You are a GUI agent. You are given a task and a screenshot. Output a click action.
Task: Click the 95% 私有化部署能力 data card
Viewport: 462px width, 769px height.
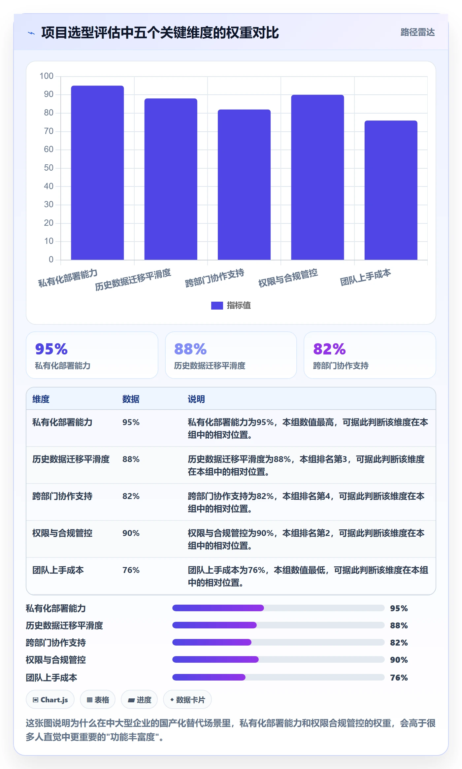click(x=92, y=355)
